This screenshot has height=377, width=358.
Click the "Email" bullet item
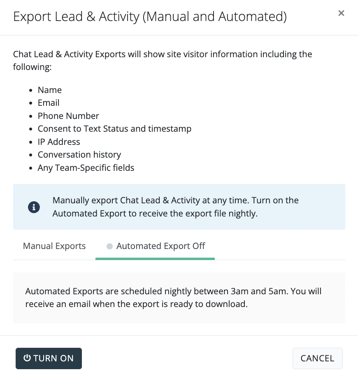(49, 103)
